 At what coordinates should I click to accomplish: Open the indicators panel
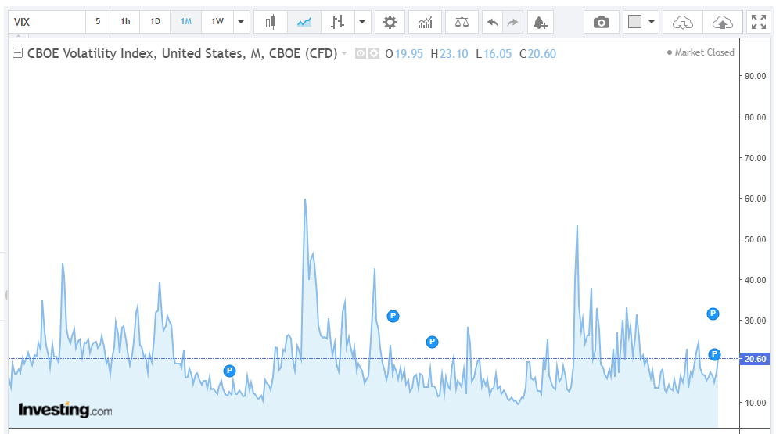(x=425, y=22)
